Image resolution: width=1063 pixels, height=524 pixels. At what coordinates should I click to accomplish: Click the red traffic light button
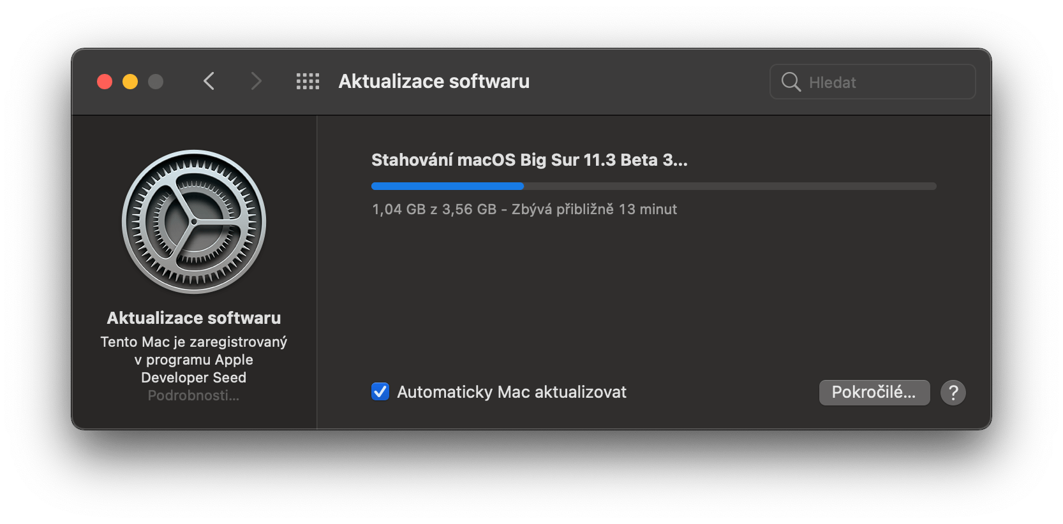pyautogui.click(x=105, y=82)
